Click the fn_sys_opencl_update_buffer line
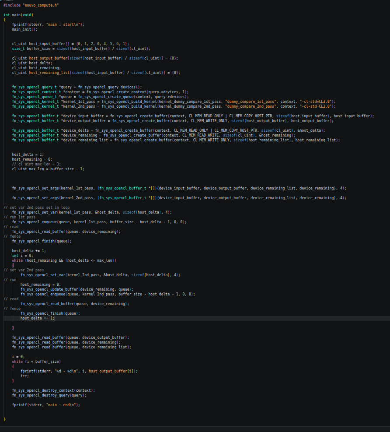The height and width of the screenshot is (432, 390). (77, 290)
